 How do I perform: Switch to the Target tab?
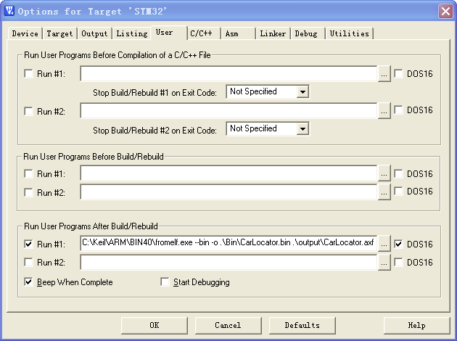[59, 33]
